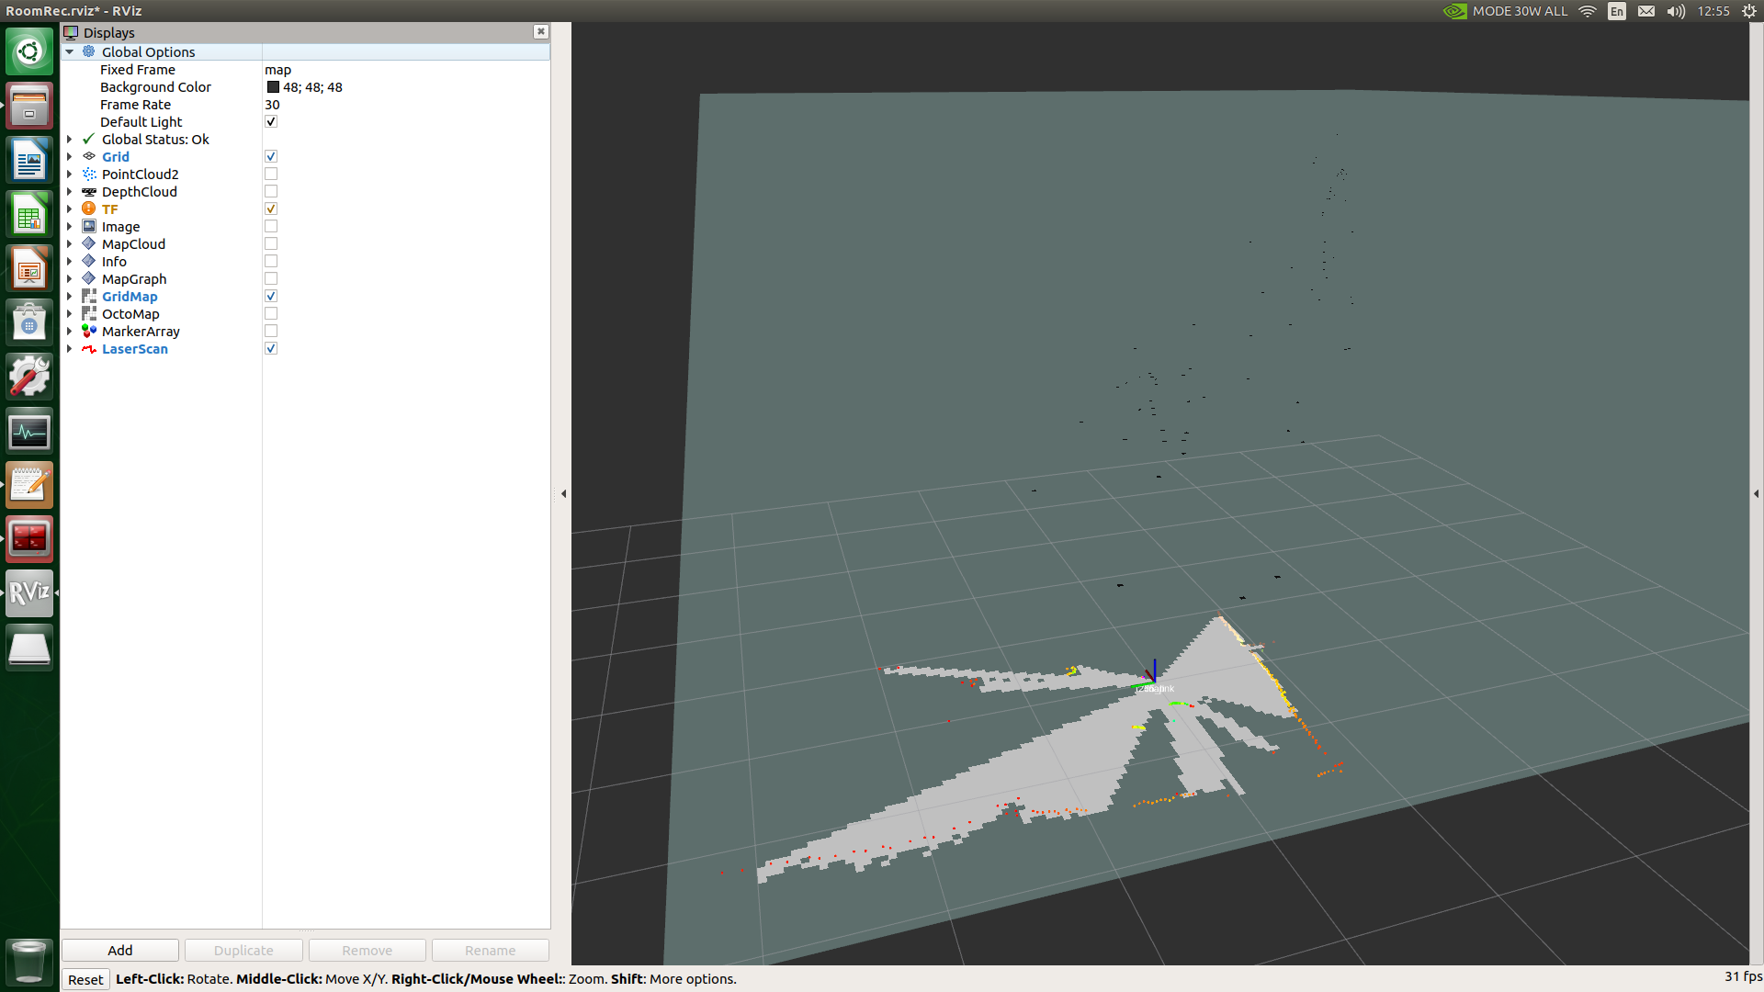Click the OctoMap display icon
The height and width of the screenshot is (992, 1764).
pyautogui.click(x=89, y=314)
